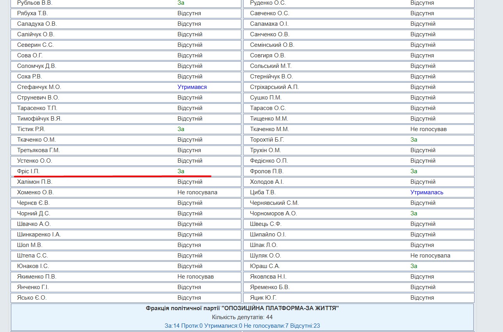
Task: Click the name Савченко О.С.
Action: [269, 13]
